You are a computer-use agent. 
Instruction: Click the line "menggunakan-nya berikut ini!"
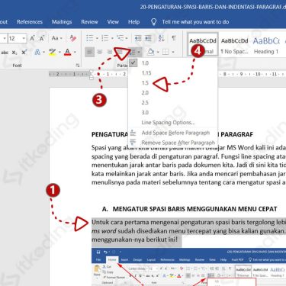coord(134,239)
